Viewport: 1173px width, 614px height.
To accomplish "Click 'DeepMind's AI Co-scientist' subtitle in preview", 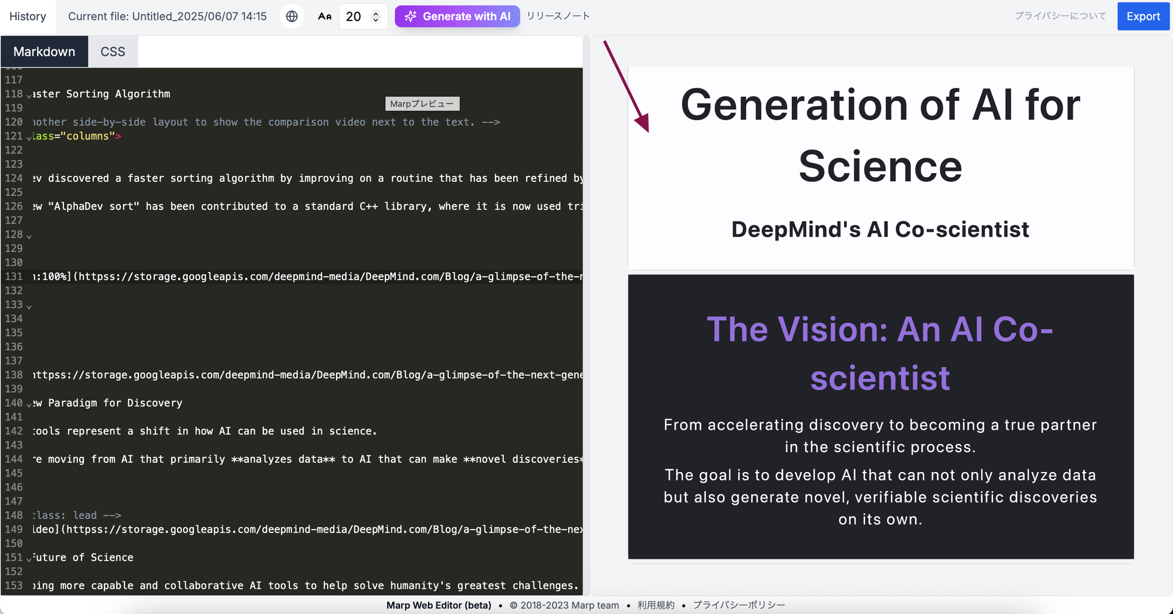I will [880, 229].
